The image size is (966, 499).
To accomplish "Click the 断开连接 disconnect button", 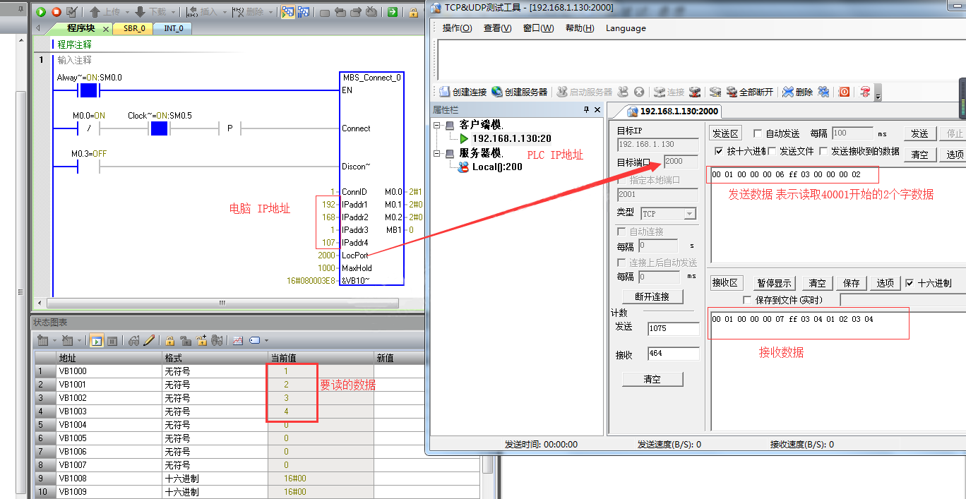I will [x=652, y=296].
